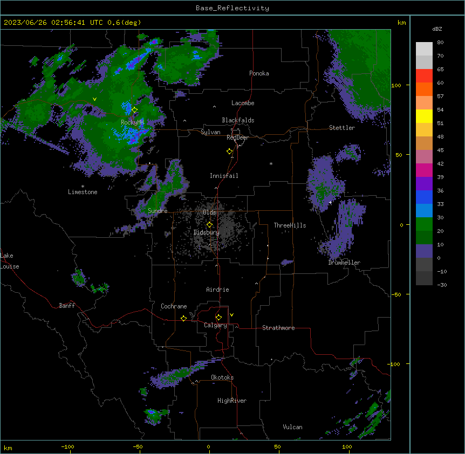The height and width of the screenshot is (454, 465).
Task: Click the Airdrie city label
Action: 218,290
